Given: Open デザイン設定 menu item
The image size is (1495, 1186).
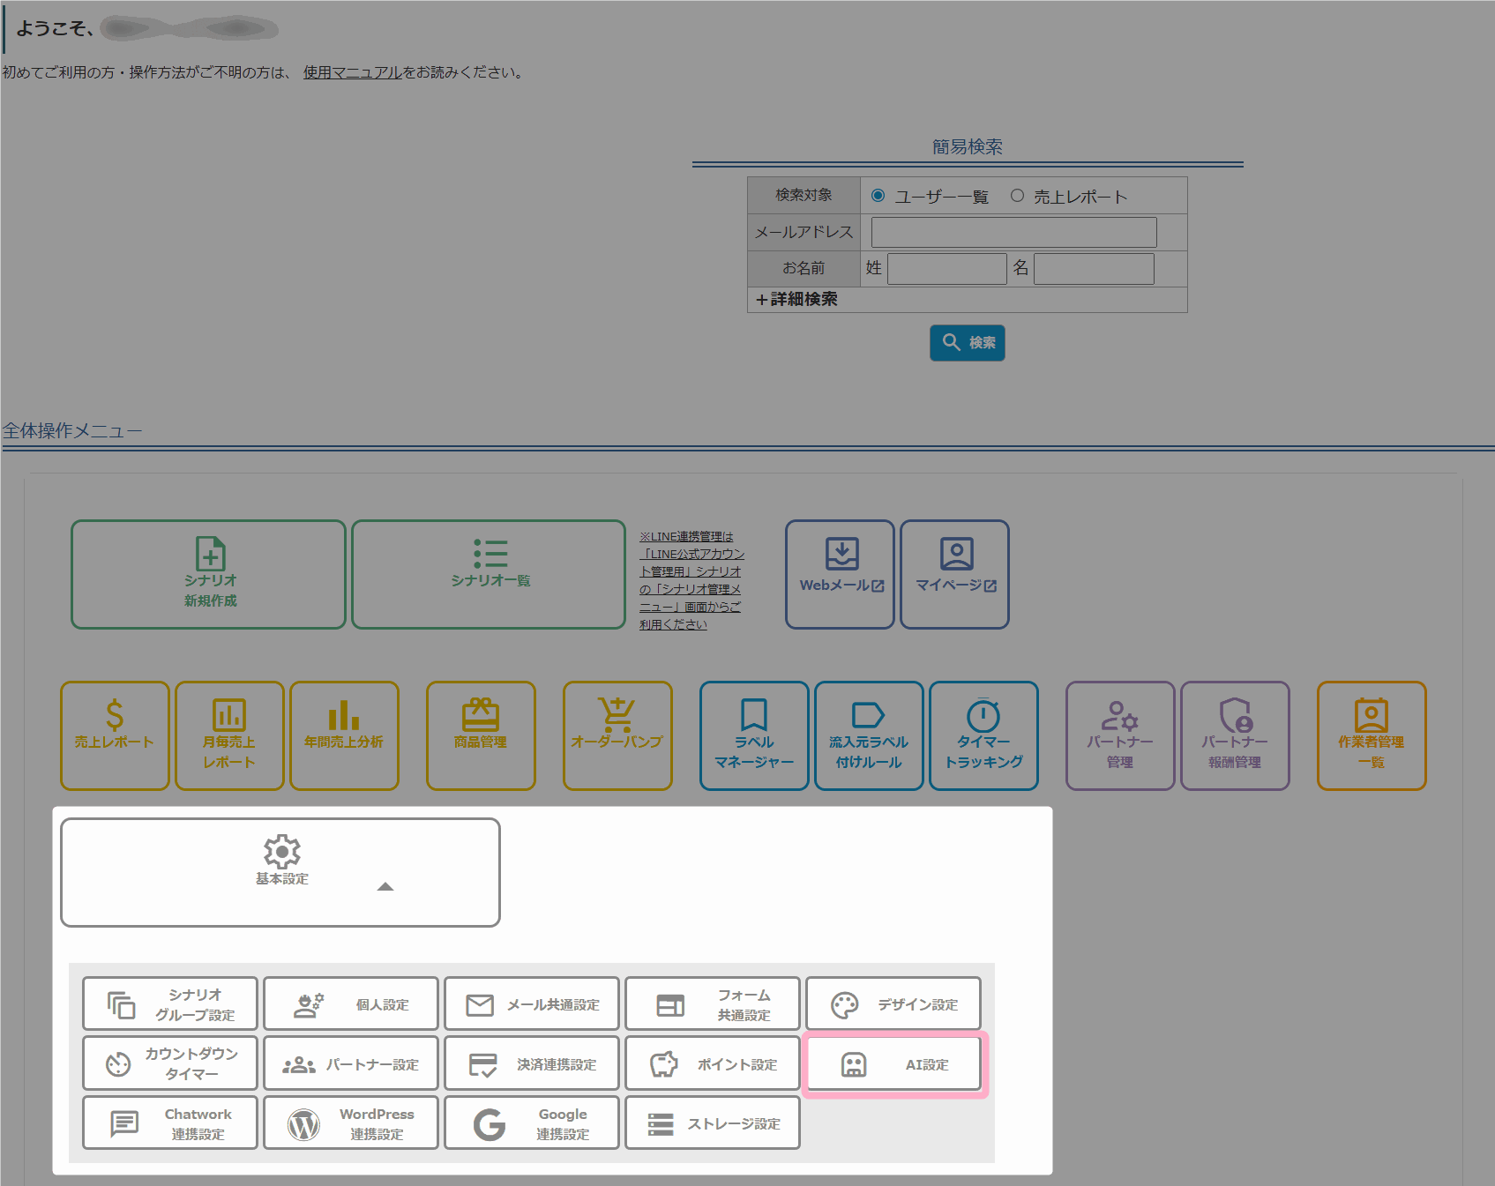Looking at the screenshot, I should click(x=893, y=1004).
